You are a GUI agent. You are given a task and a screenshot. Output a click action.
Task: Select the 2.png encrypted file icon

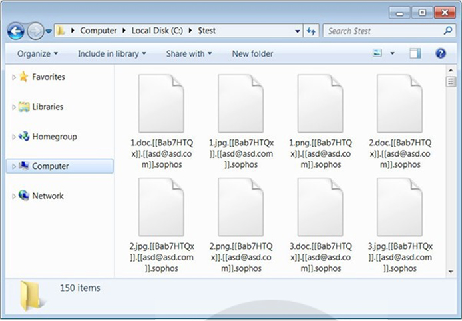pyautogui.click(x=241, y=207)
